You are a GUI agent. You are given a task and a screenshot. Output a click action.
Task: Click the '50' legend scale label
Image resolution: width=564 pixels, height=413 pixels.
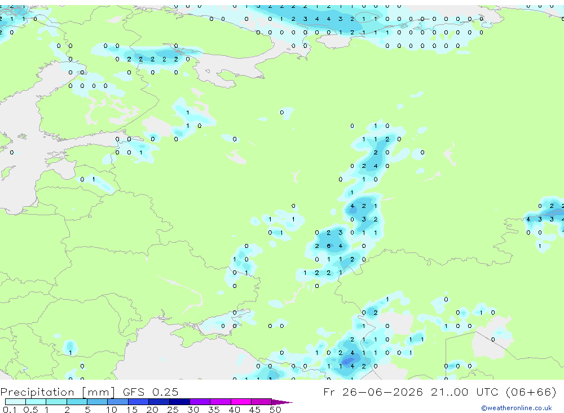coord(275,410)
